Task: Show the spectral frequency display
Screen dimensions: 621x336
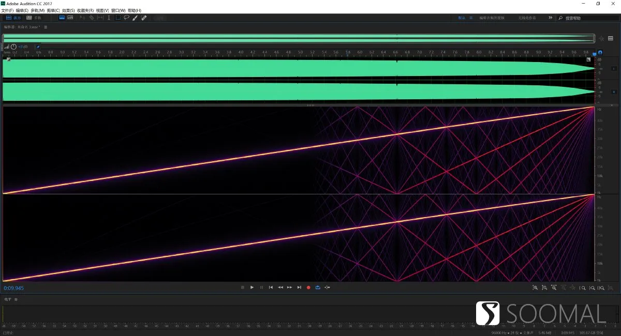Action: coord(62,18)
